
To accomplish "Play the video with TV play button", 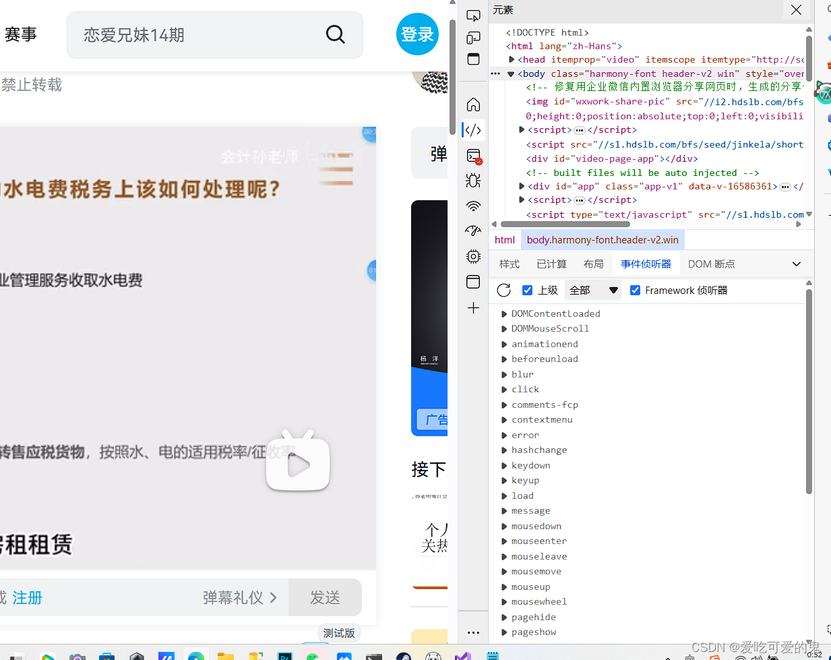I will point(298,460).
